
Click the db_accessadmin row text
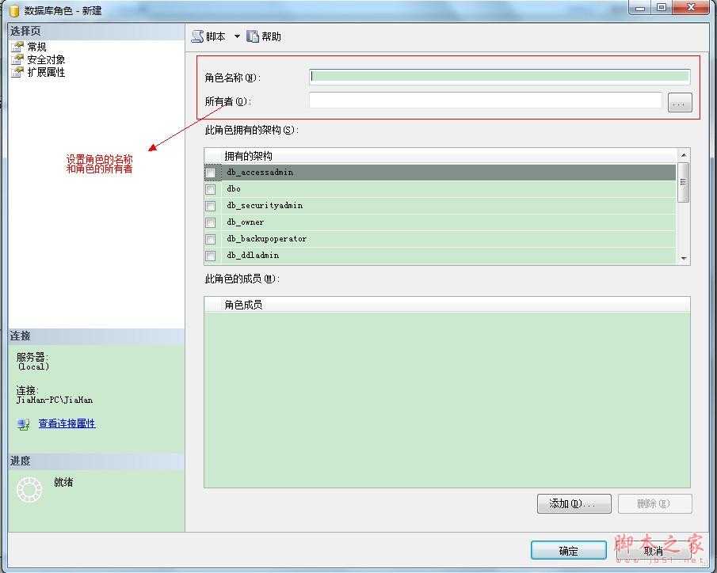click(260, 173)
